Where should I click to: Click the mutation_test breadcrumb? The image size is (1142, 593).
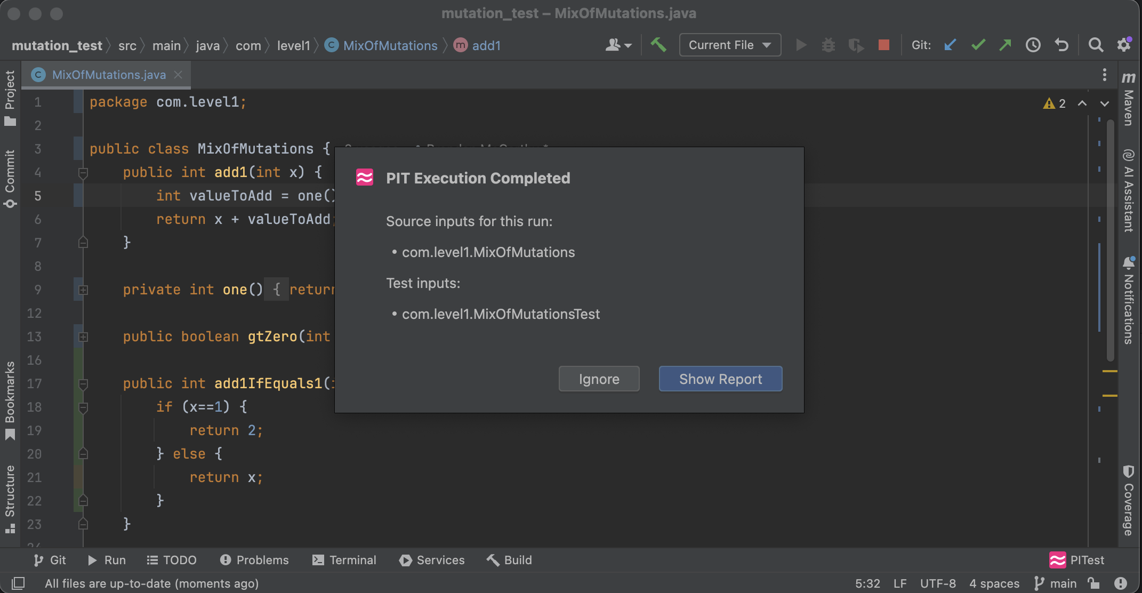click(57, 46)
